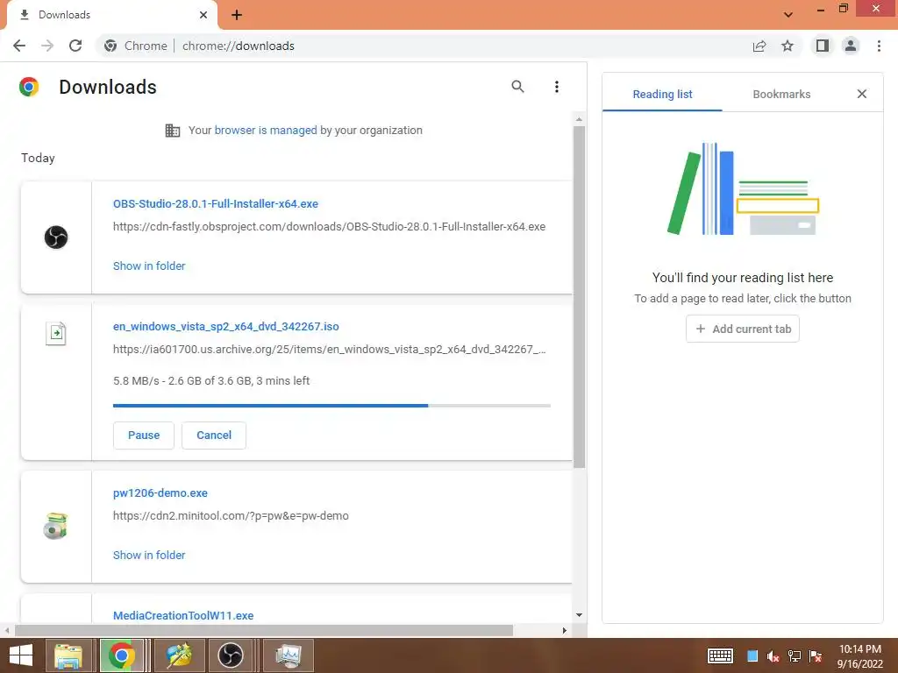Open the profile avatar button
Image resolution: width=898 pixels, height=673 pixels.
pos(851,46)
